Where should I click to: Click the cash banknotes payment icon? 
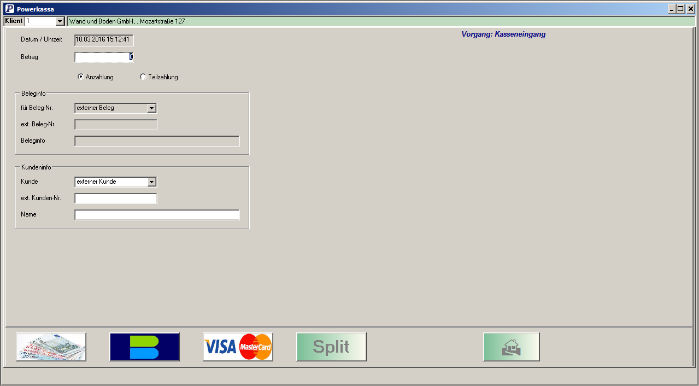[x=51, y=347]
